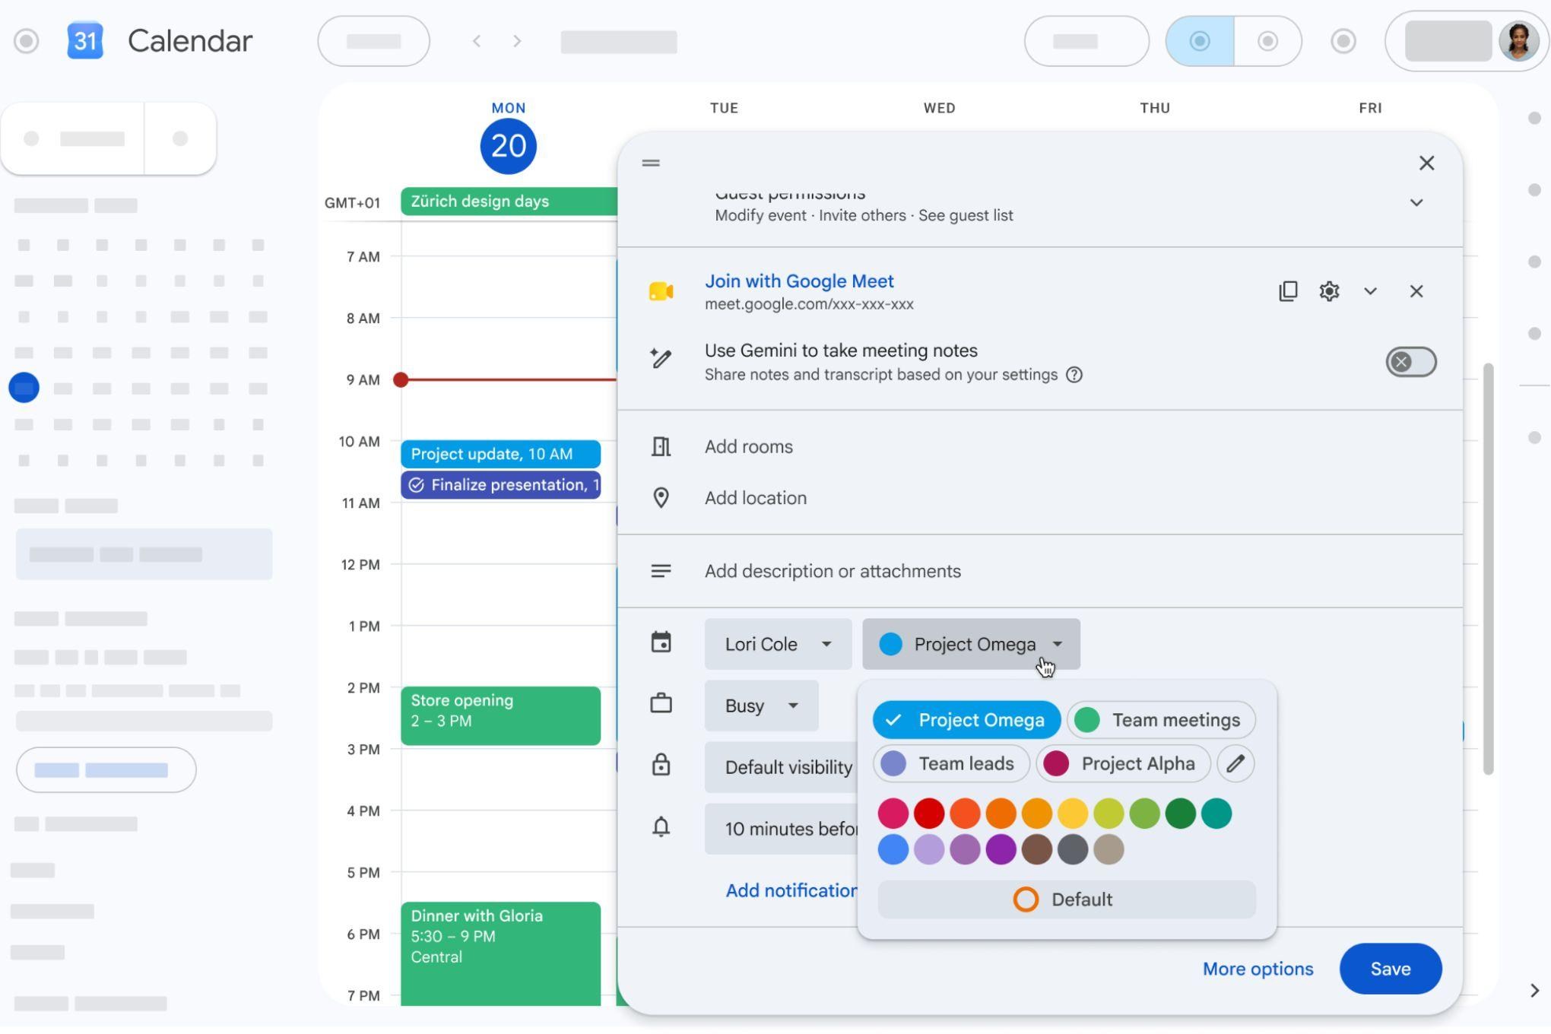This screenshot has height=1034, width=1551.
Task: Select highlighted day in mini calendar
Action: pyautogui.click(x=24, y=388)
